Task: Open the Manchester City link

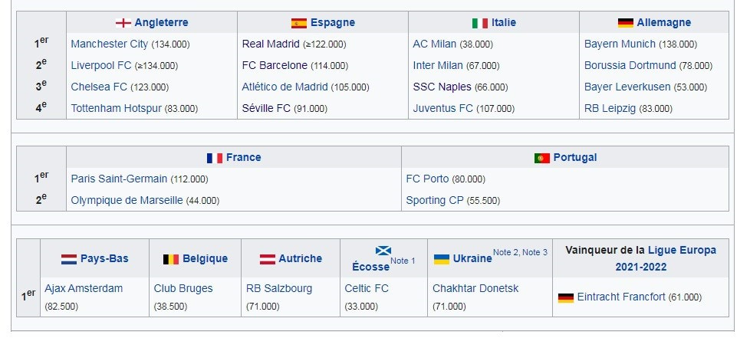Action: tap(109, 44)
